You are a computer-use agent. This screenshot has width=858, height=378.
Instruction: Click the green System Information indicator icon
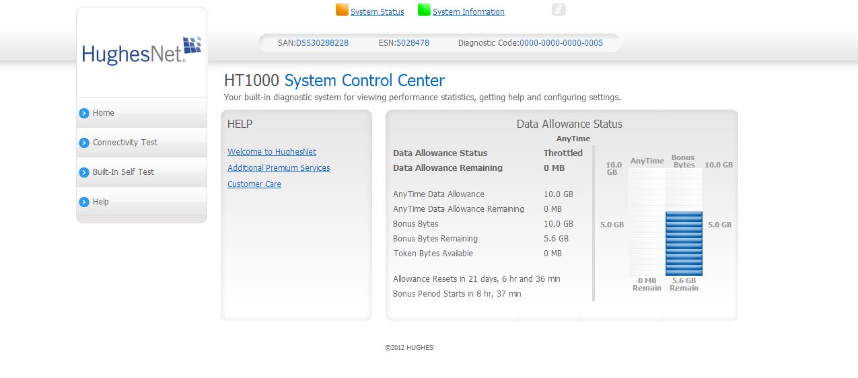(x=424, y=10)
